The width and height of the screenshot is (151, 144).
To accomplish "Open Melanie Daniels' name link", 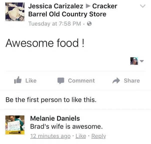I will pyautogui.click(x=55, y=118).
